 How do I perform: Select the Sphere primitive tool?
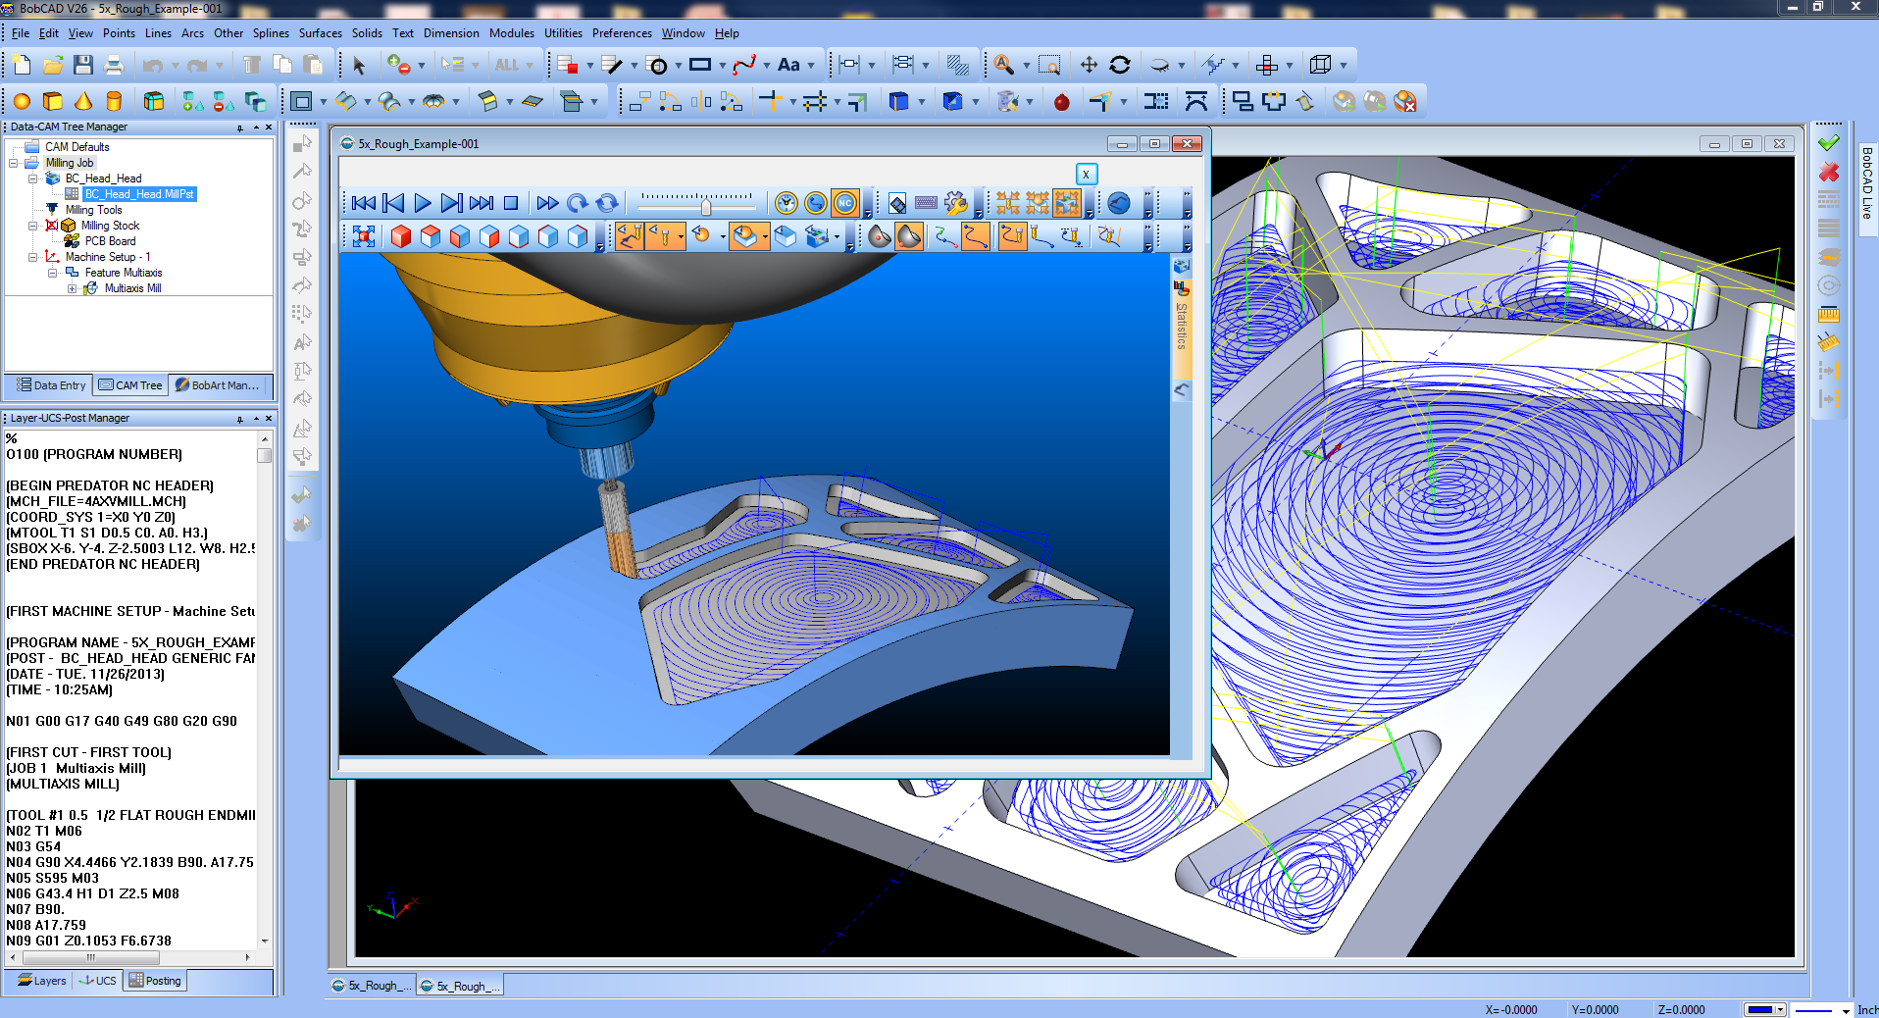point(22,101)
